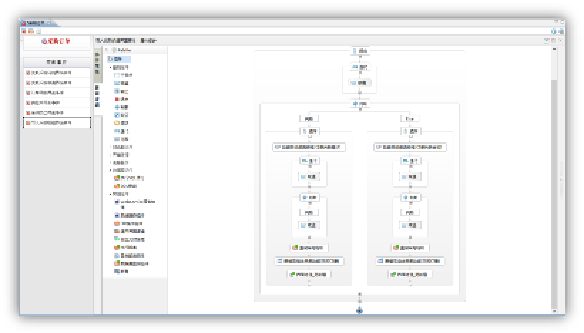Viewport: 584px width, 333px height.
Task: Select the third row in the left list
Action: 57,92
